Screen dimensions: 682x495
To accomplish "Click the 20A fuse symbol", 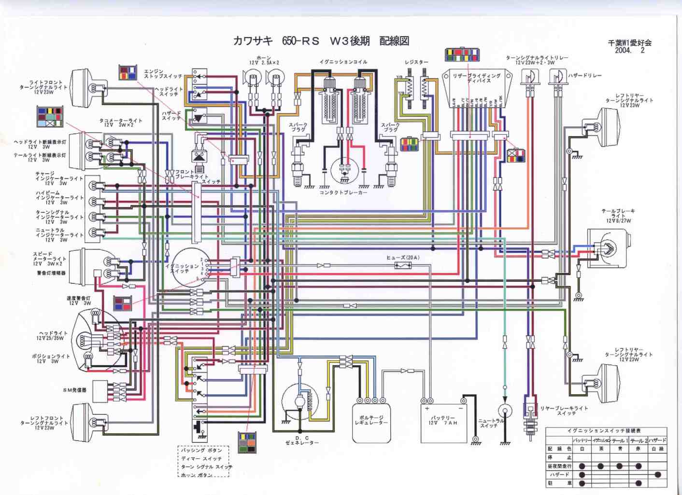I will tap(403, 265).
